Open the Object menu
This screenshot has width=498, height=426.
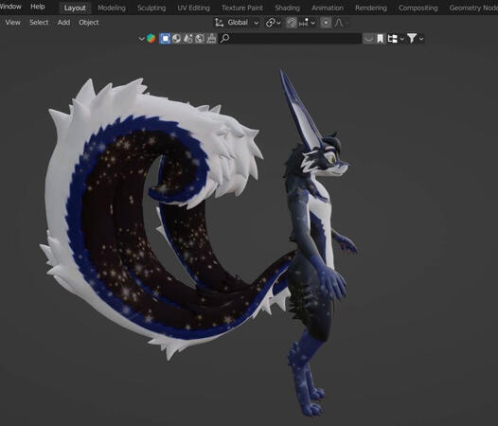[x=89, y=22]
